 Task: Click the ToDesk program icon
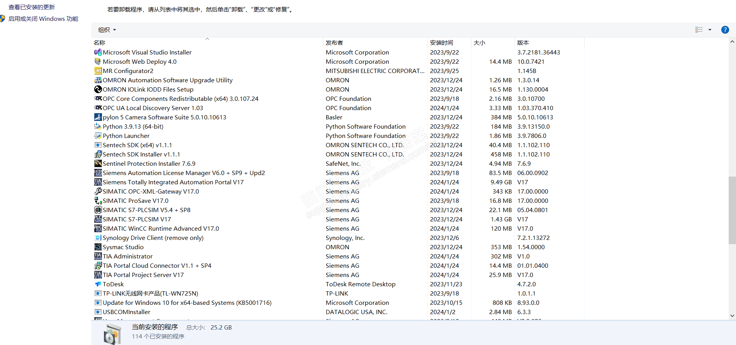pos(98,284)
